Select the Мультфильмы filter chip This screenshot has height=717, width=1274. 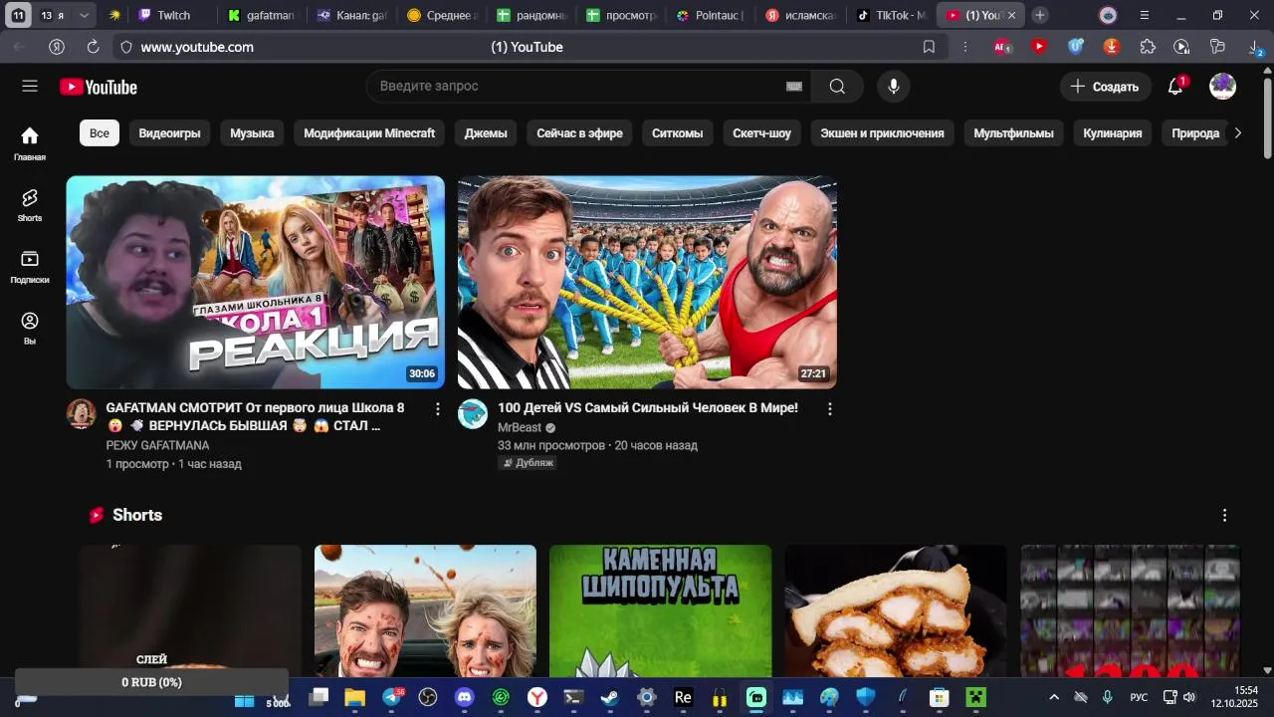coord(1013,133)
